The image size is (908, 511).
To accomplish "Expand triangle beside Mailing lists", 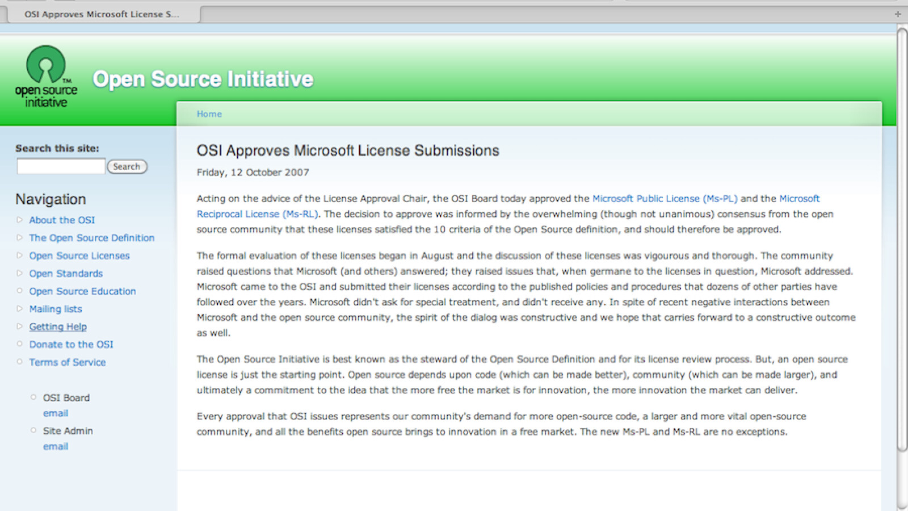I will [19, 309].
